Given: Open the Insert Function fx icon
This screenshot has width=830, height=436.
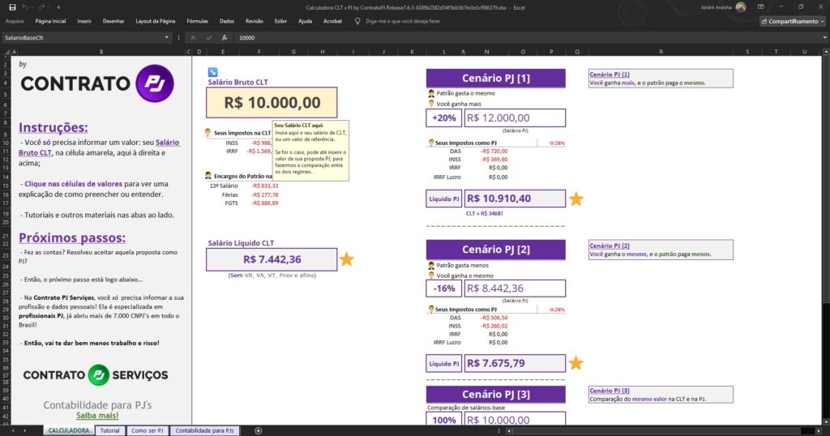Looking at the screenshot, I should pos(225,37).
